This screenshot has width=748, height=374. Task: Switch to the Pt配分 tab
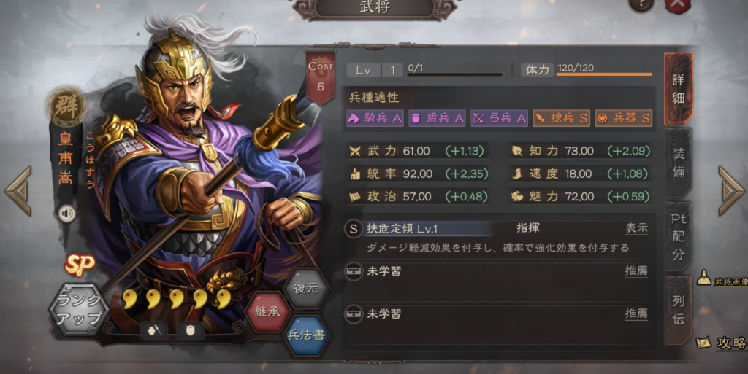pyautogui.click(x=679, y=236)
